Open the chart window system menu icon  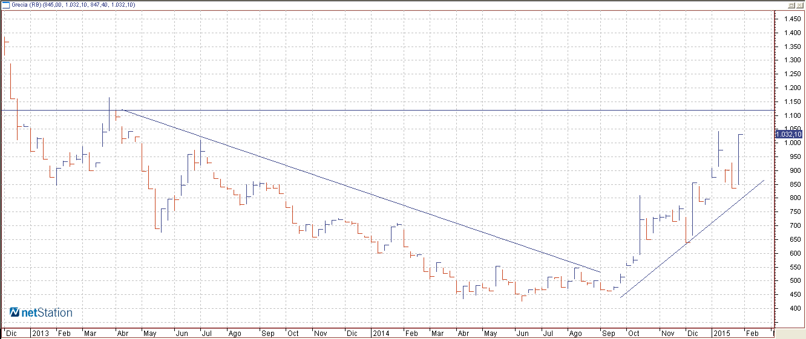tap(5, 4)
